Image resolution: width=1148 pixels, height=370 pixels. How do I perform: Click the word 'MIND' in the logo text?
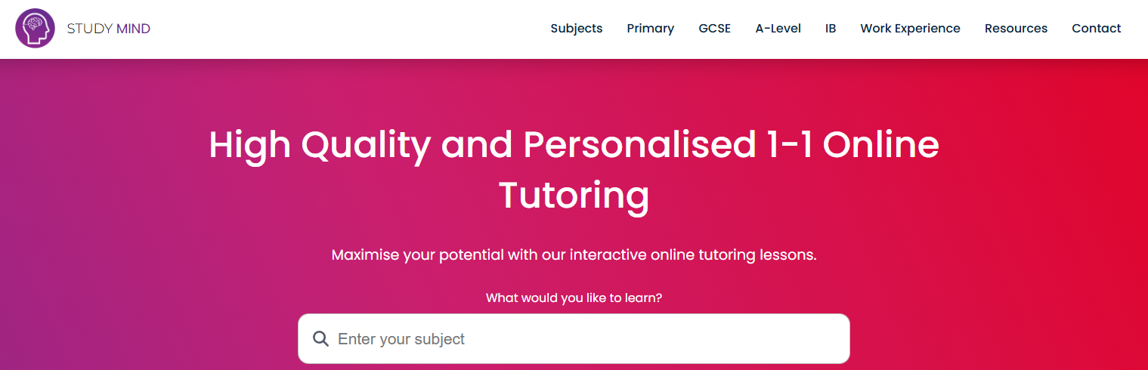tap(134, 29)
